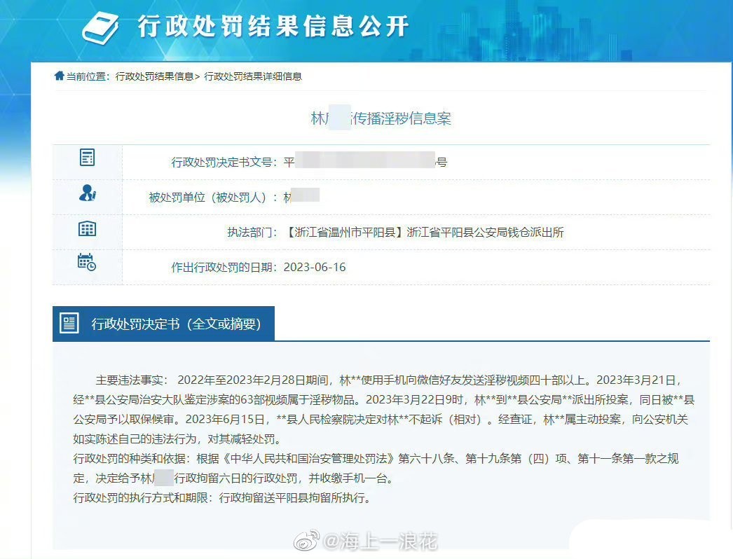The height and width of the screenshot is (559, 733).
Task: Click the building icon beside 执法部门
Action: 86,228
